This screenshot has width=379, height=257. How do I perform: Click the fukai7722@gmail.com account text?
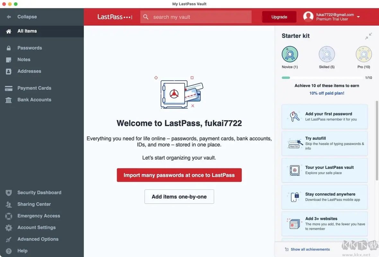pyautogui.click(x=335, y=14)
